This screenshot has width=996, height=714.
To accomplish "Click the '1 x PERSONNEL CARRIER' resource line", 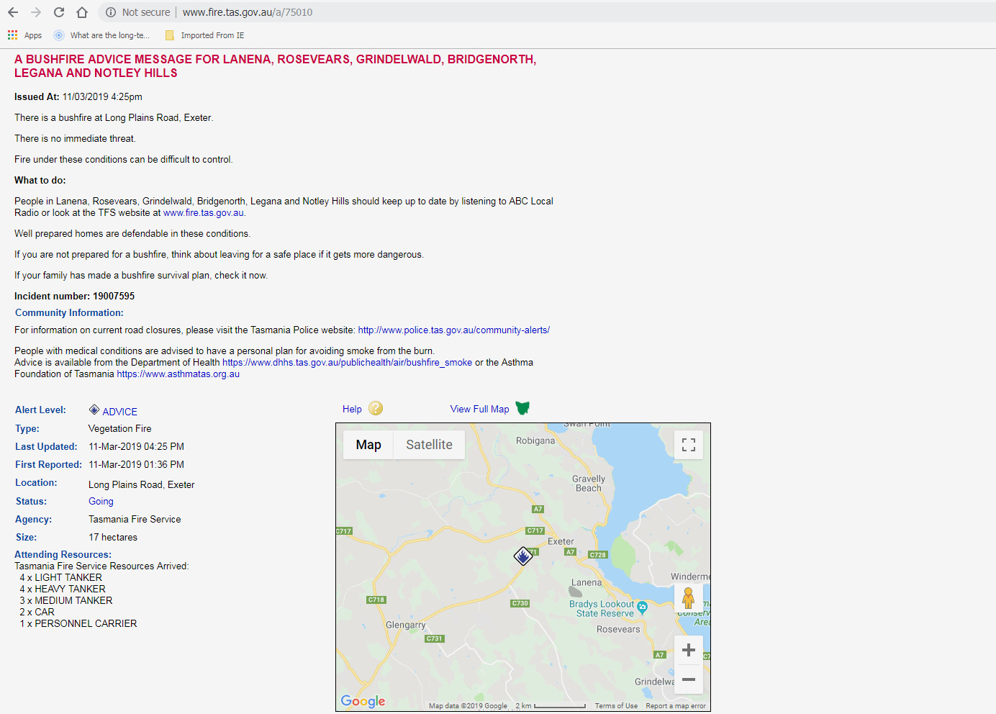I will coord(78,624).
